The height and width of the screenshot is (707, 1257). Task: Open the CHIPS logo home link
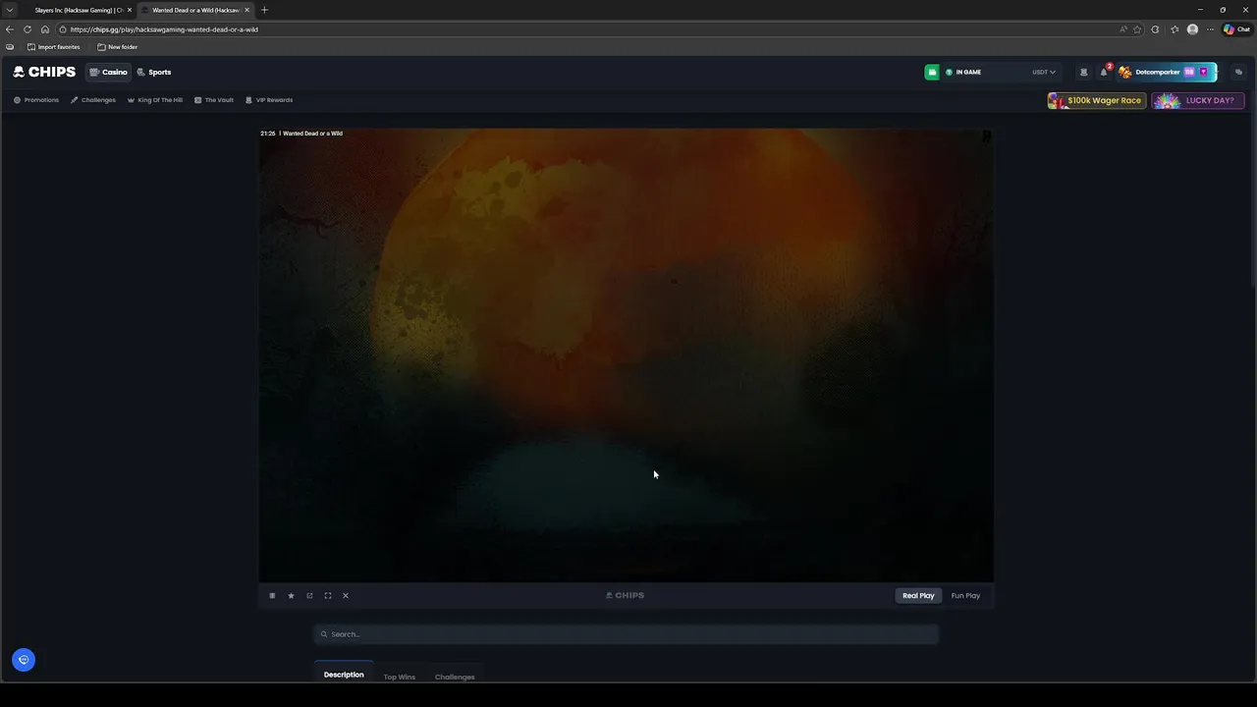pyautogui.click(x=44, y=72)
